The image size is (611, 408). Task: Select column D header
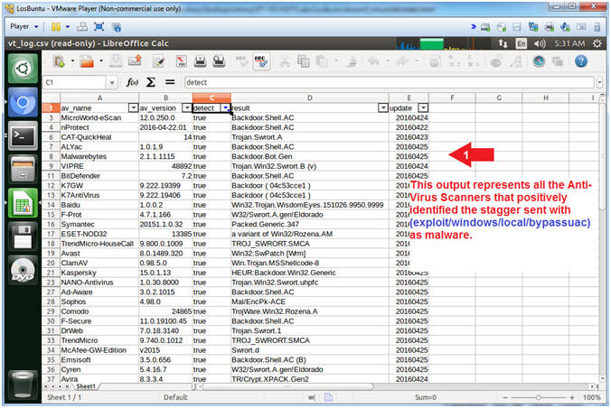pyautogui.click(x=310, y=98)
